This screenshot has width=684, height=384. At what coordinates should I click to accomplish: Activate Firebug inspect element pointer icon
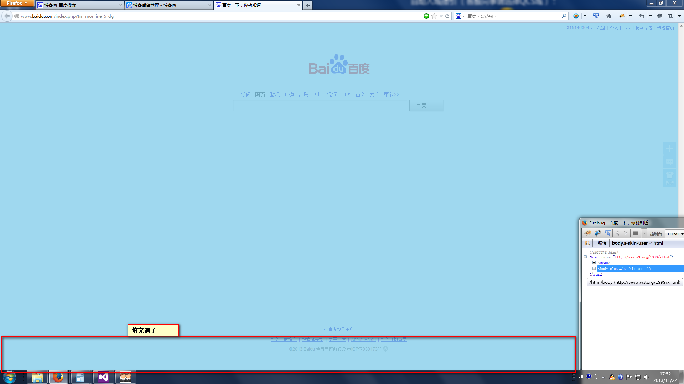[608, 233]
